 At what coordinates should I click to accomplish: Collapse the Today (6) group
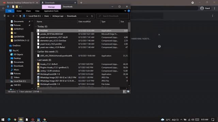coord(36,26)
